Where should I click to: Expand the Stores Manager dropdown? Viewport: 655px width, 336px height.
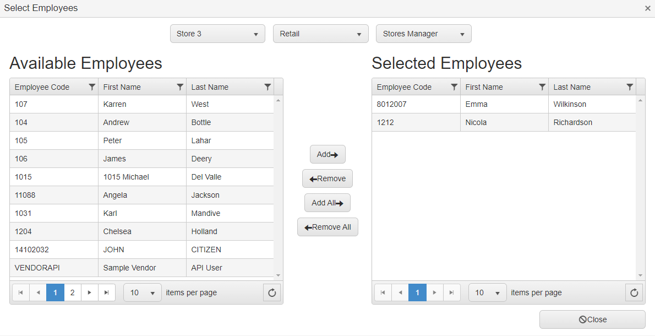[x=423, y=34]
